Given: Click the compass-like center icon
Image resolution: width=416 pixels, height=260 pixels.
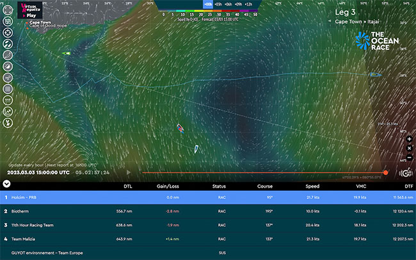Looking at the screenshot, I should pyautogui.click(x=8, y=33).
